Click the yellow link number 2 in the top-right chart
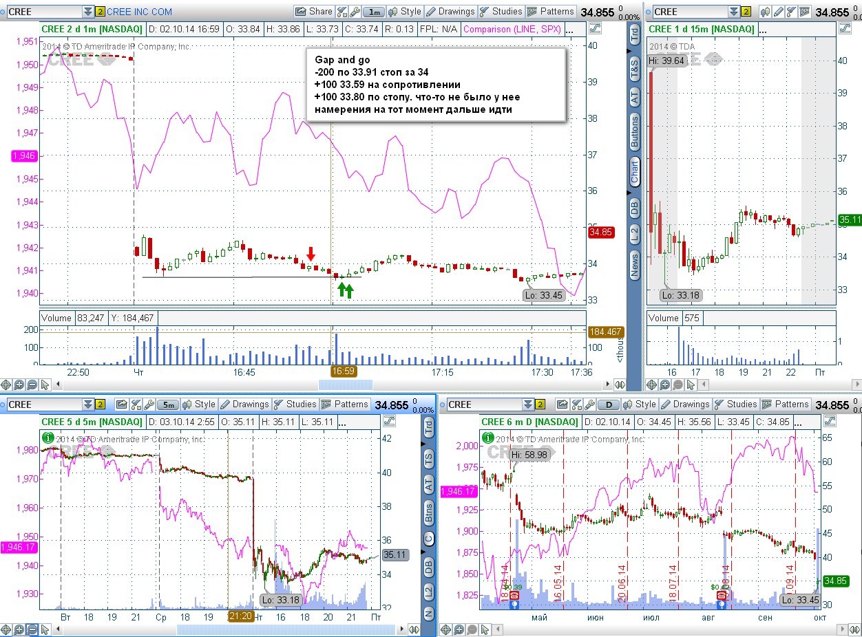 (746, 12)
